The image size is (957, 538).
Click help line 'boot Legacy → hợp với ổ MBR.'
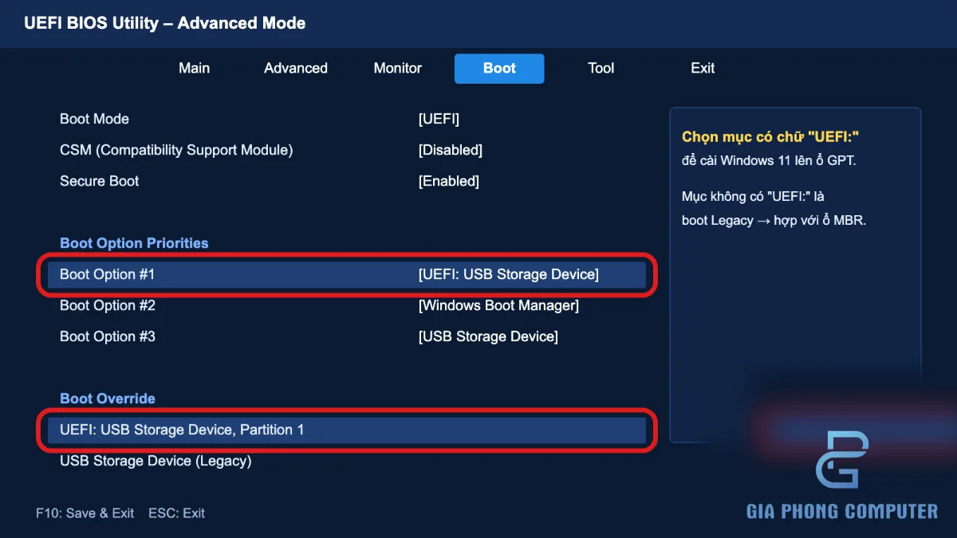tap(774, 220)
